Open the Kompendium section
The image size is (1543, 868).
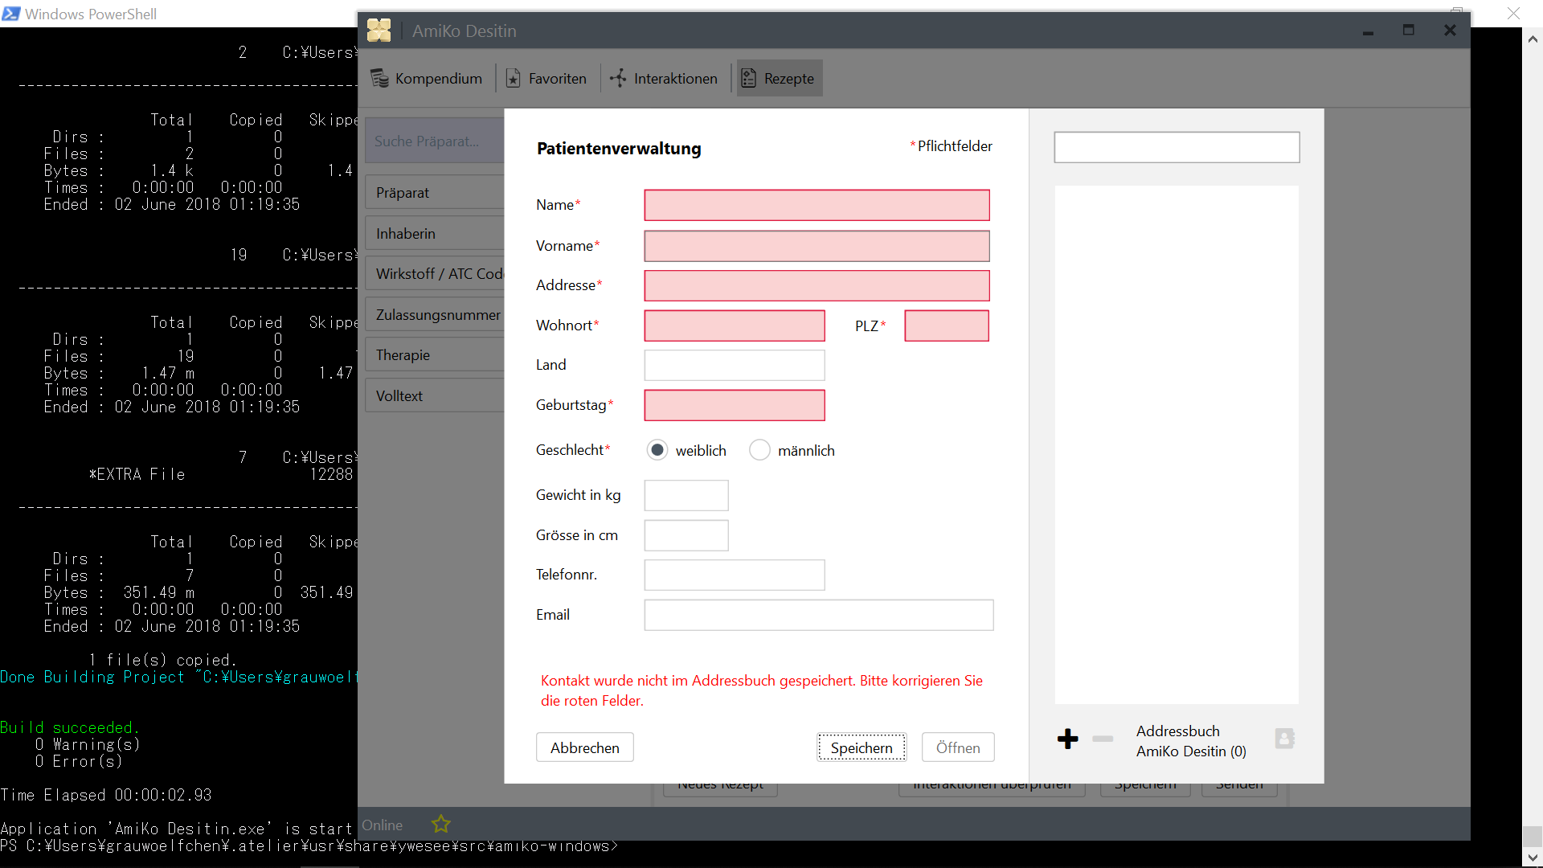pos(427,78)
